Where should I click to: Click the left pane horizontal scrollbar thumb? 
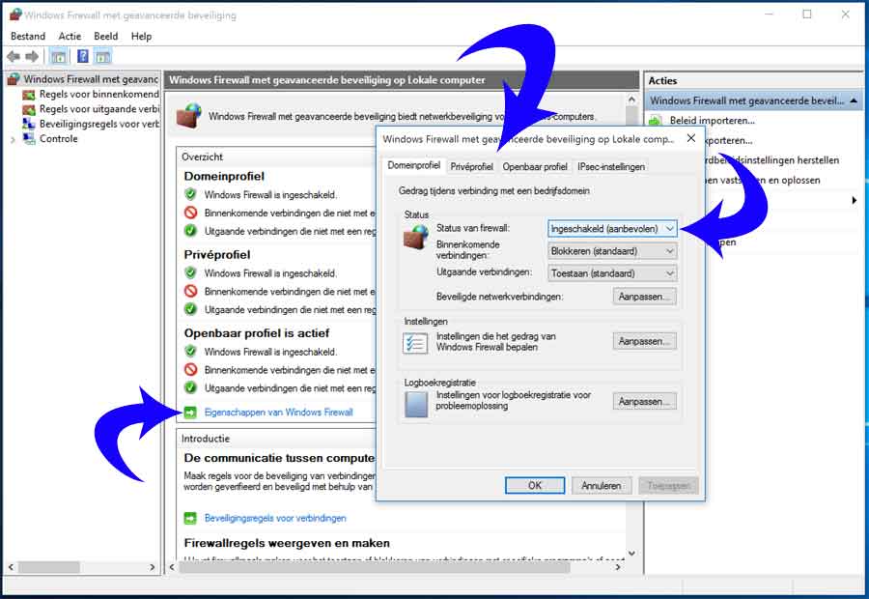(49, 567)
